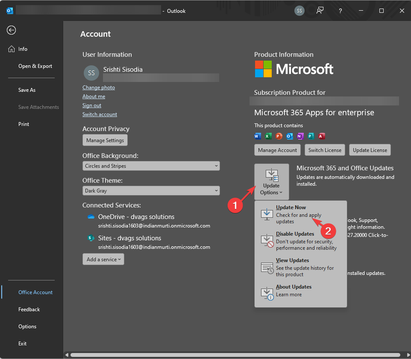Click the Manage Settings button
The height and width of the screenshot is (359, 411).
point(105,140)
